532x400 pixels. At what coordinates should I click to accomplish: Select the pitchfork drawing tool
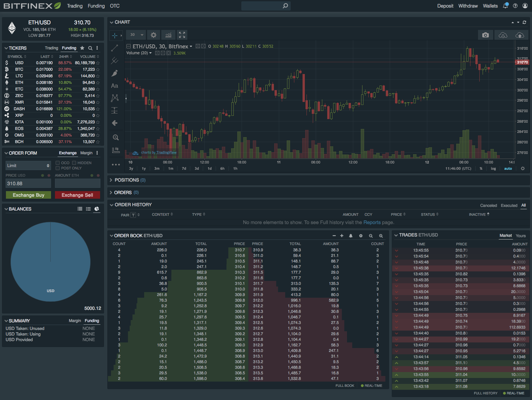115,61
